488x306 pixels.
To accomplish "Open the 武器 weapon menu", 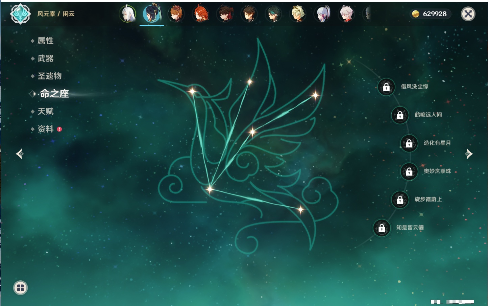I will [45, 58].
